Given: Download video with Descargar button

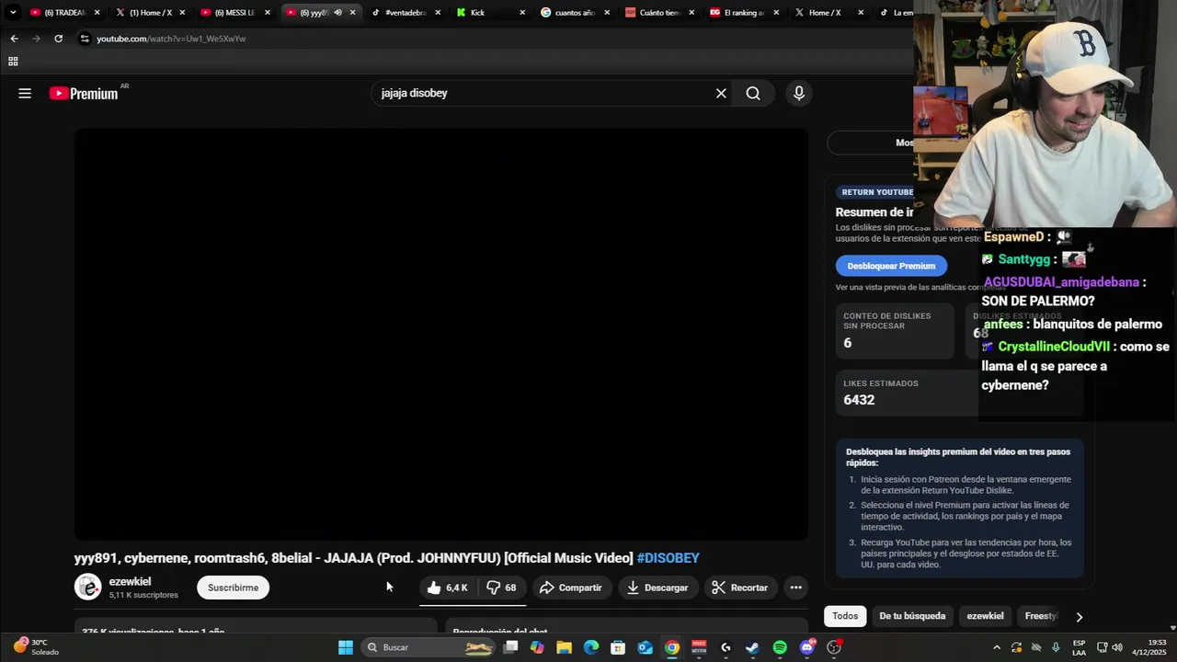Looking at the screenshot, I should click(x=657, y=588).
